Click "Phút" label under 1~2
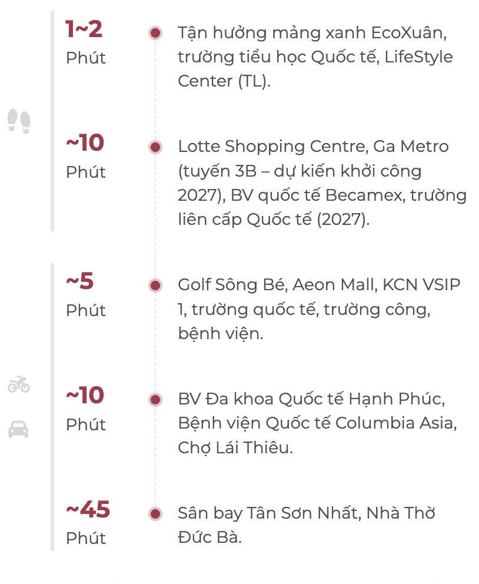 point(86,58)
